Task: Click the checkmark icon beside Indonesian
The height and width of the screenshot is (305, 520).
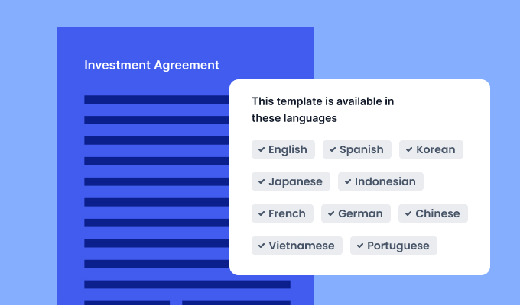Action: click(x=348, y=181)
